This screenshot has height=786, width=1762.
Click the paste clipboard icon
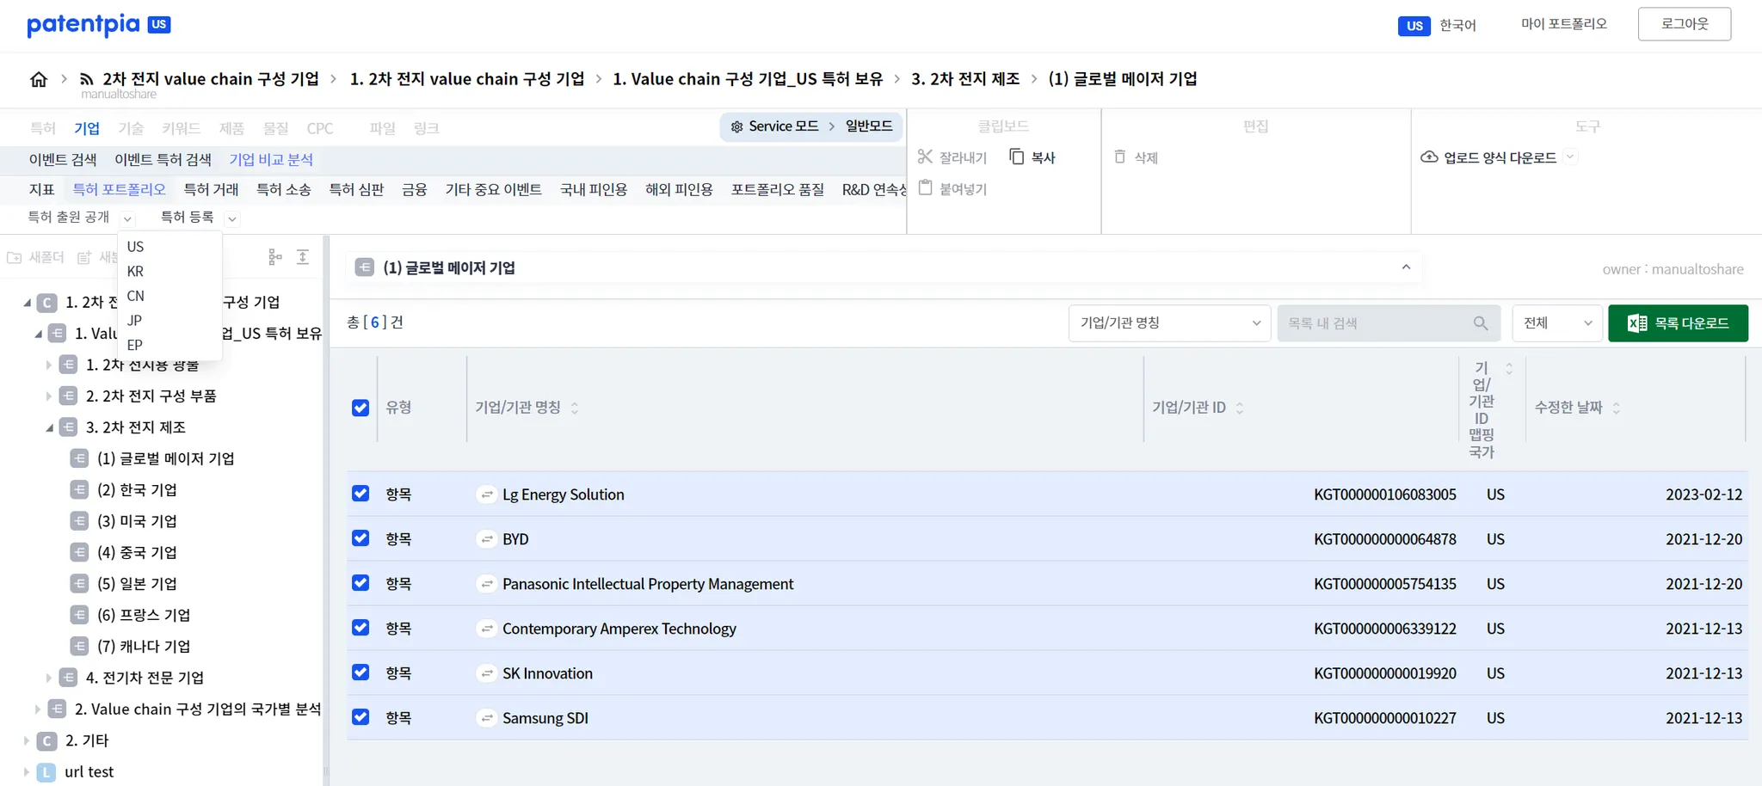926,187
